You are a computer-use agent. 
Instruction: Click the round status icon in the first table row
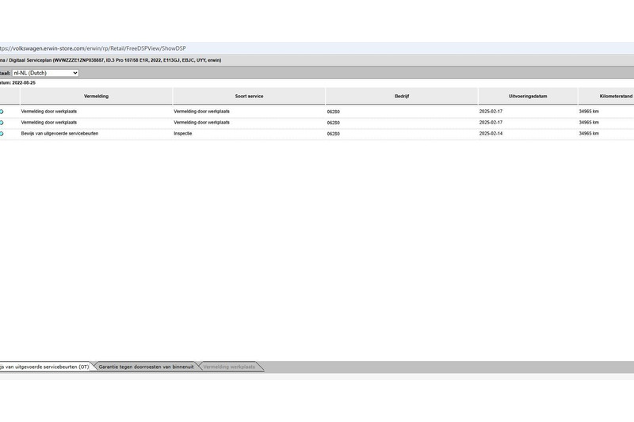pyautogui.click(x=2, y=112)
